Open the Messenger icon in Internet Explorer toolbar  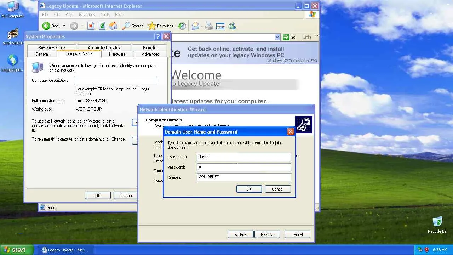click(232, 26)
